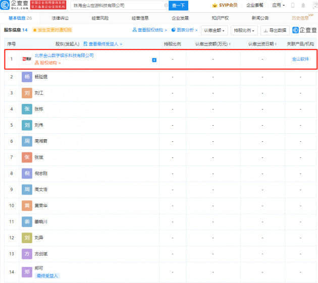Switch to the 经营风险 tab

point(100,18)
